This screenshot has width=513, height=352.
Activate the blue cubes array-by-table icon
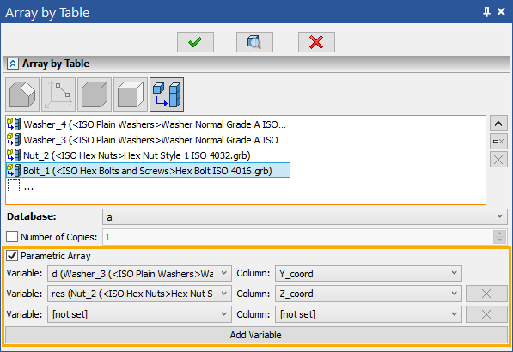167,94
